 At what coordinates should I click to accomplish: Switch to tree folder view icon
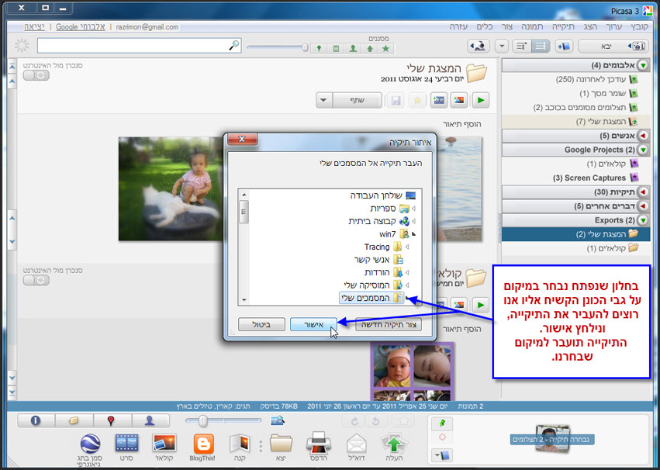523,47
